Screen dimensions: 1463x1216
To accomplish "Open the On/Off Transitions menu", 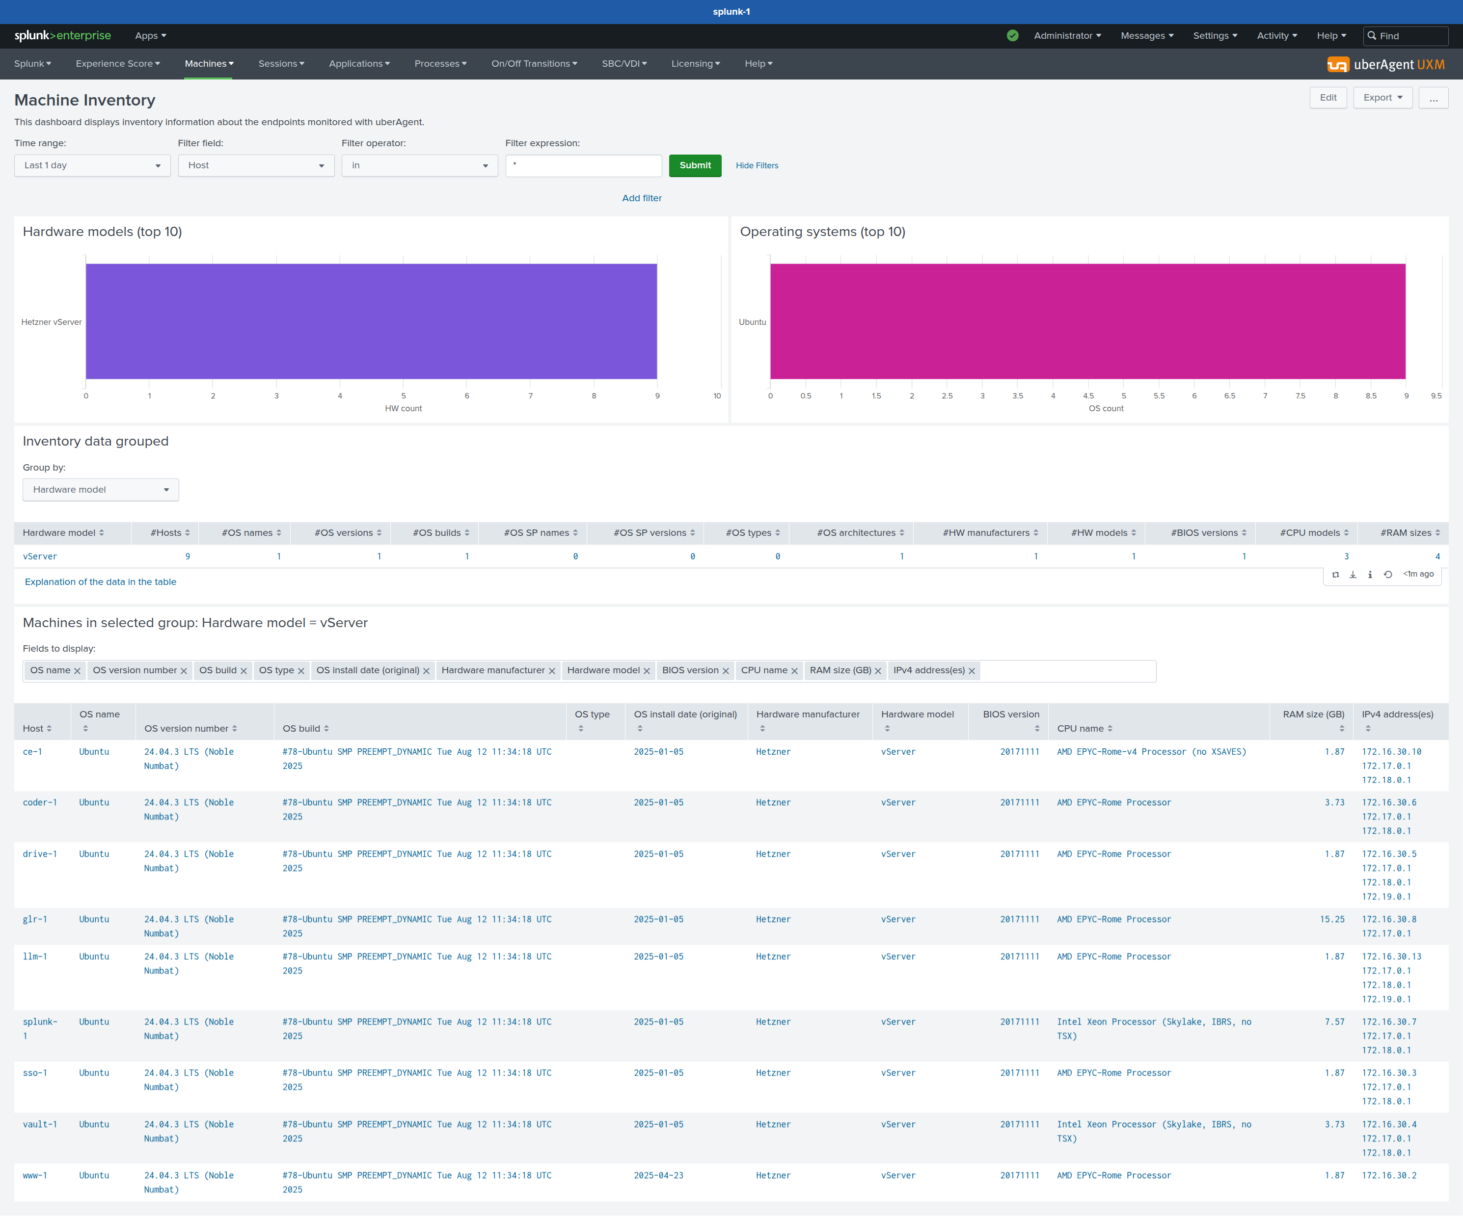I will pyautogui.click(x=534, y=63).
